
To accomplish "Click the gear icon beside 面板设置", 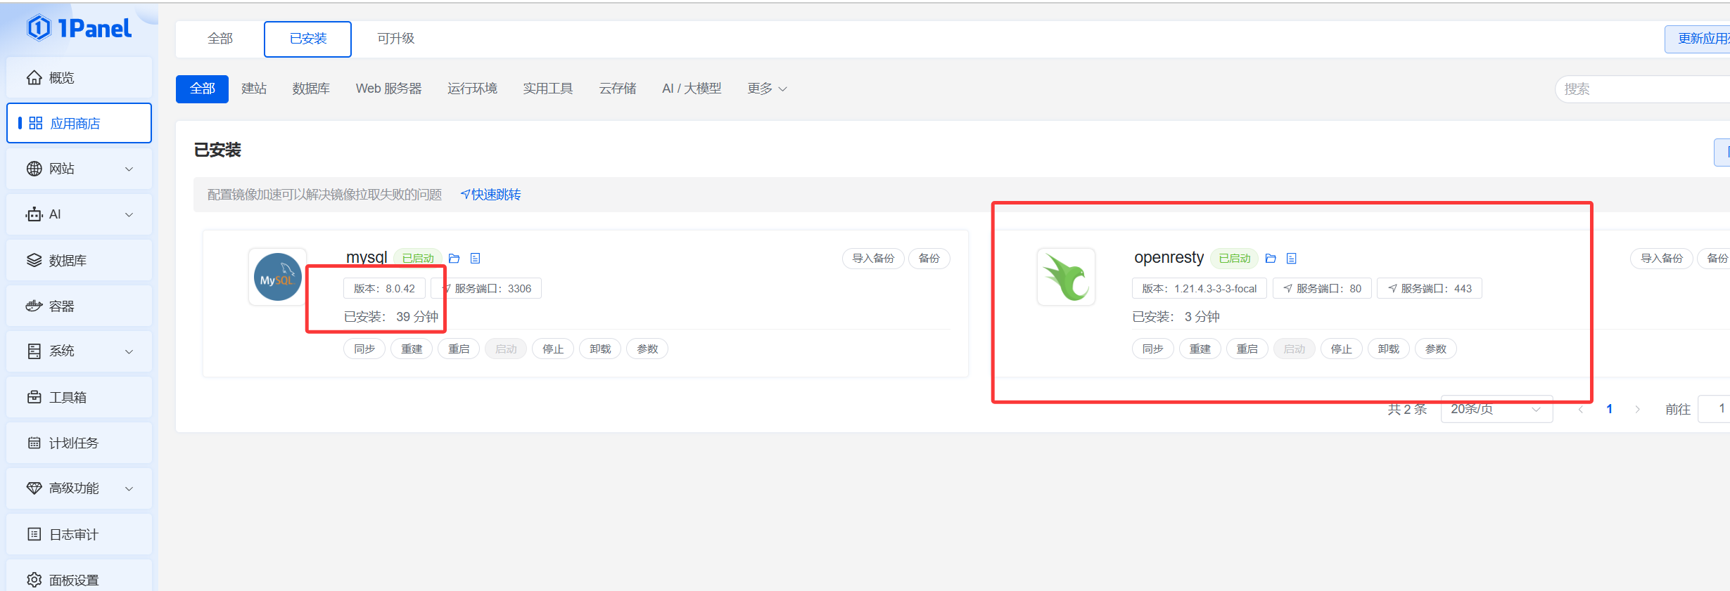I will point(34,580).
